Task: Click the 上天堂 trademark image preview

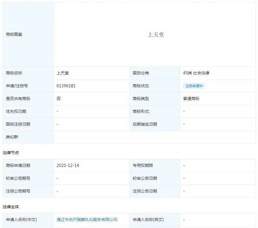Action: (x=155, y=34)
